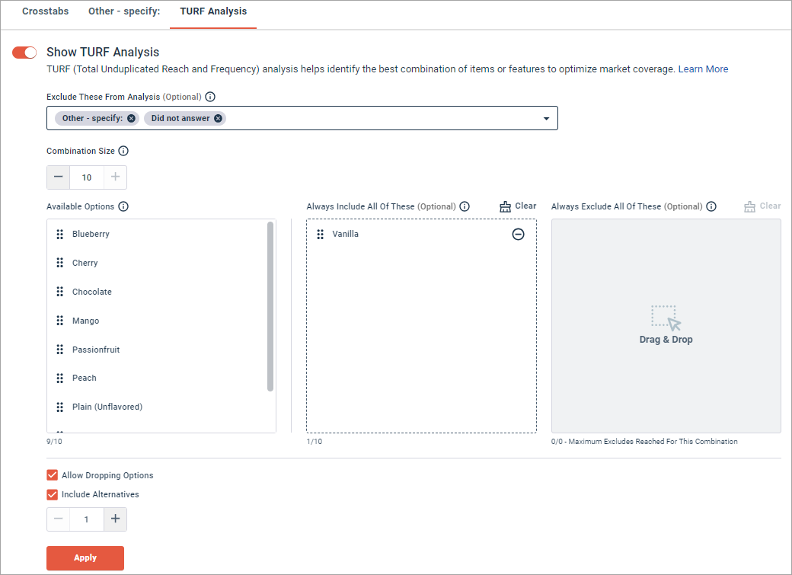Uncheck Allow Dropping Options
The width and height of the screenshot is (792, 575).
pos(52,475)
